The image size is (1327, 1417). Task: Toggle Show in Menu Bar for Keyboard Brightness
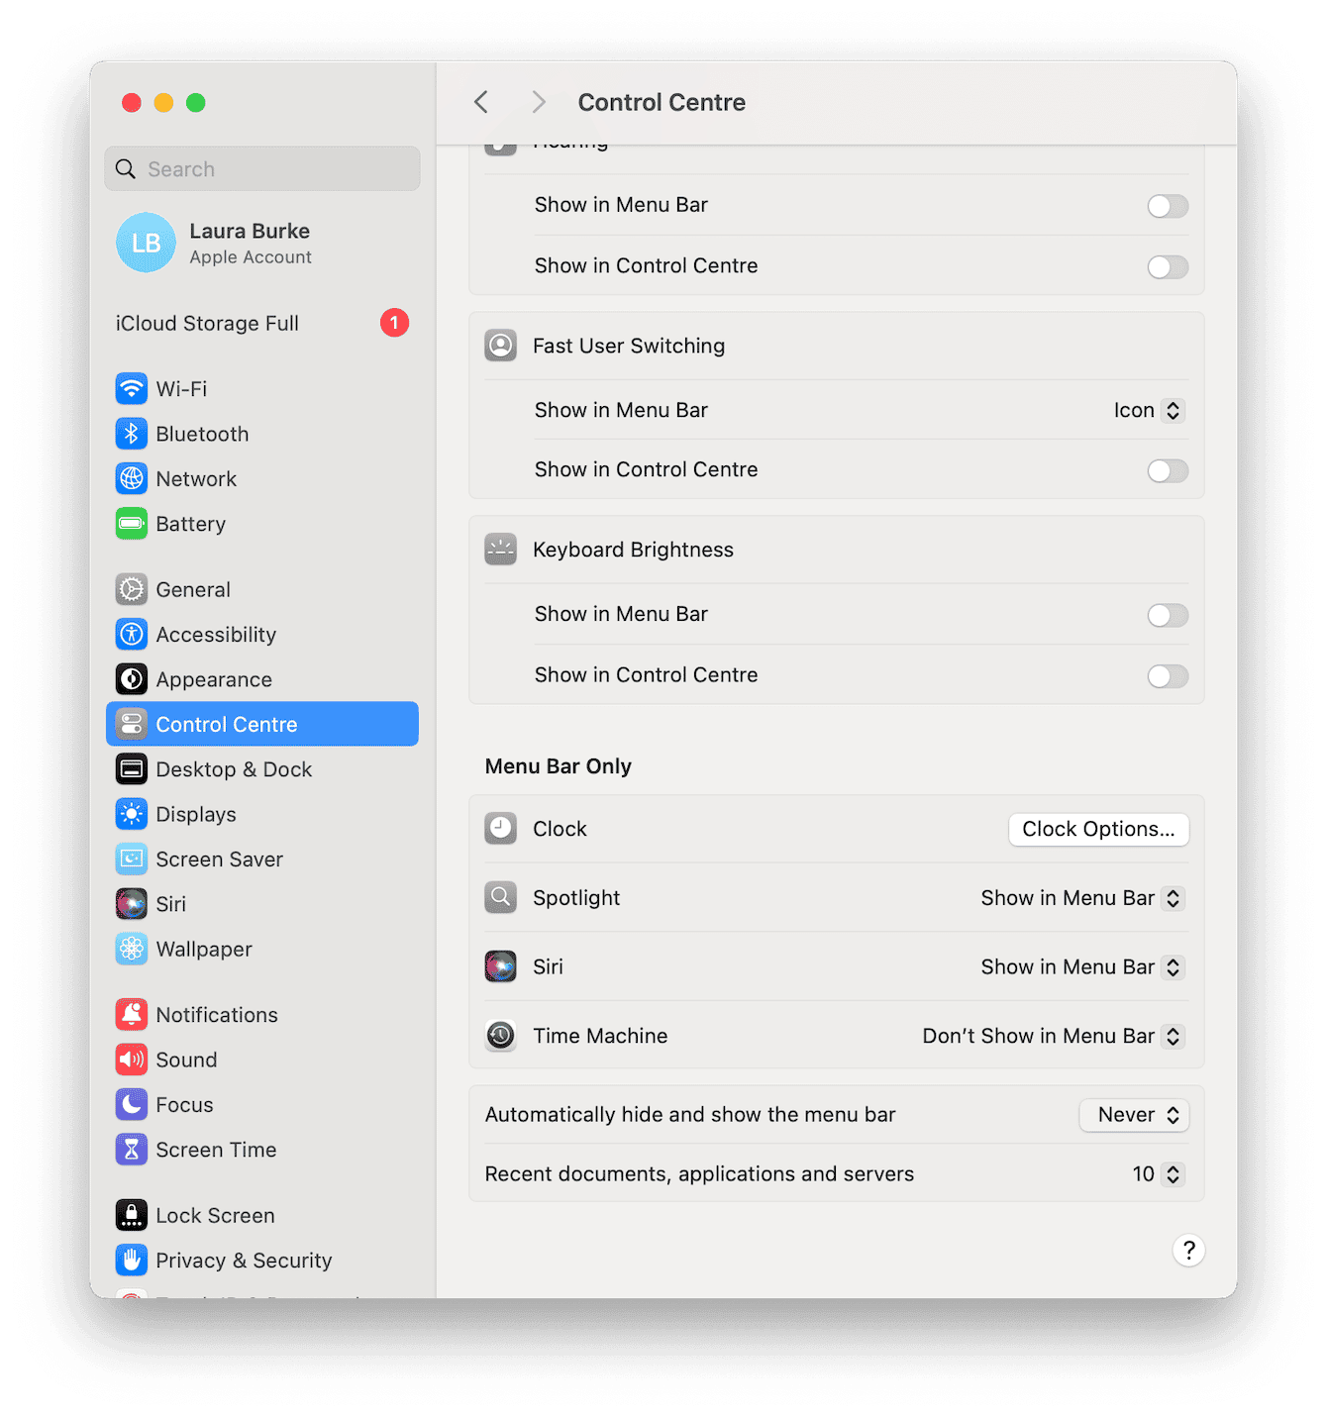[1167, 615]
